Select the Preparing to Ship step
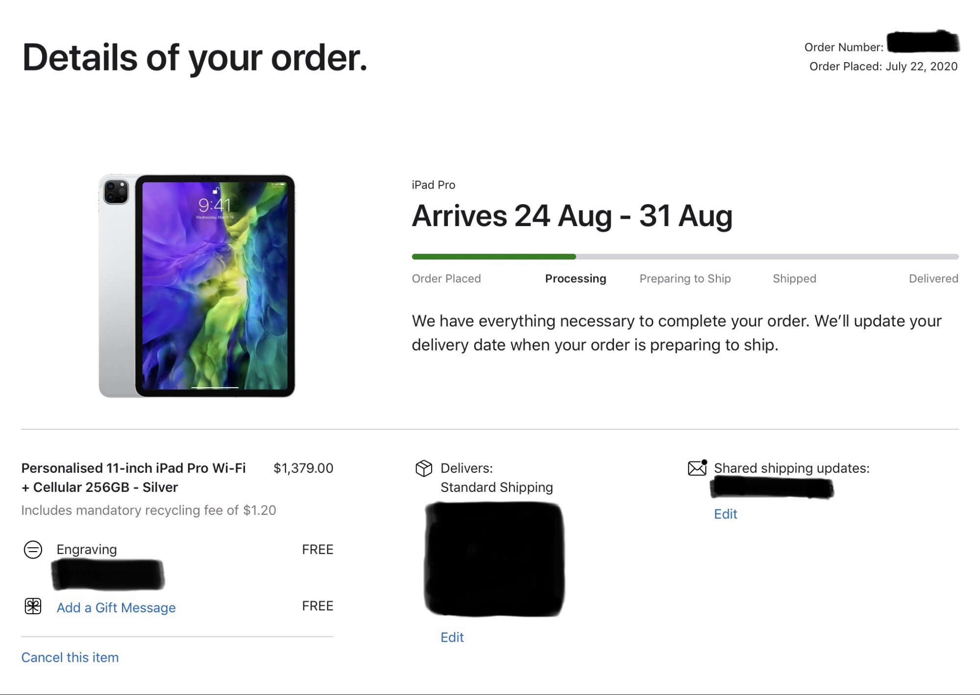The image size is (980, 695). (x=685, y=278)
